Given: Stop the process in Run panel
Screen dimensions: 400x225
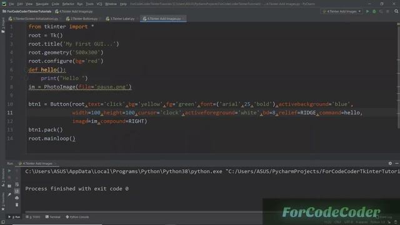Looking at the screenshot, I should pyautogui.click(x=9, y=177).
